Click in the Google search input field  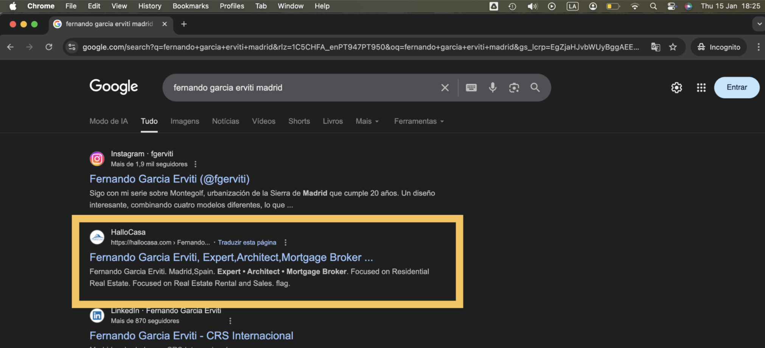[x=303, y=88]
